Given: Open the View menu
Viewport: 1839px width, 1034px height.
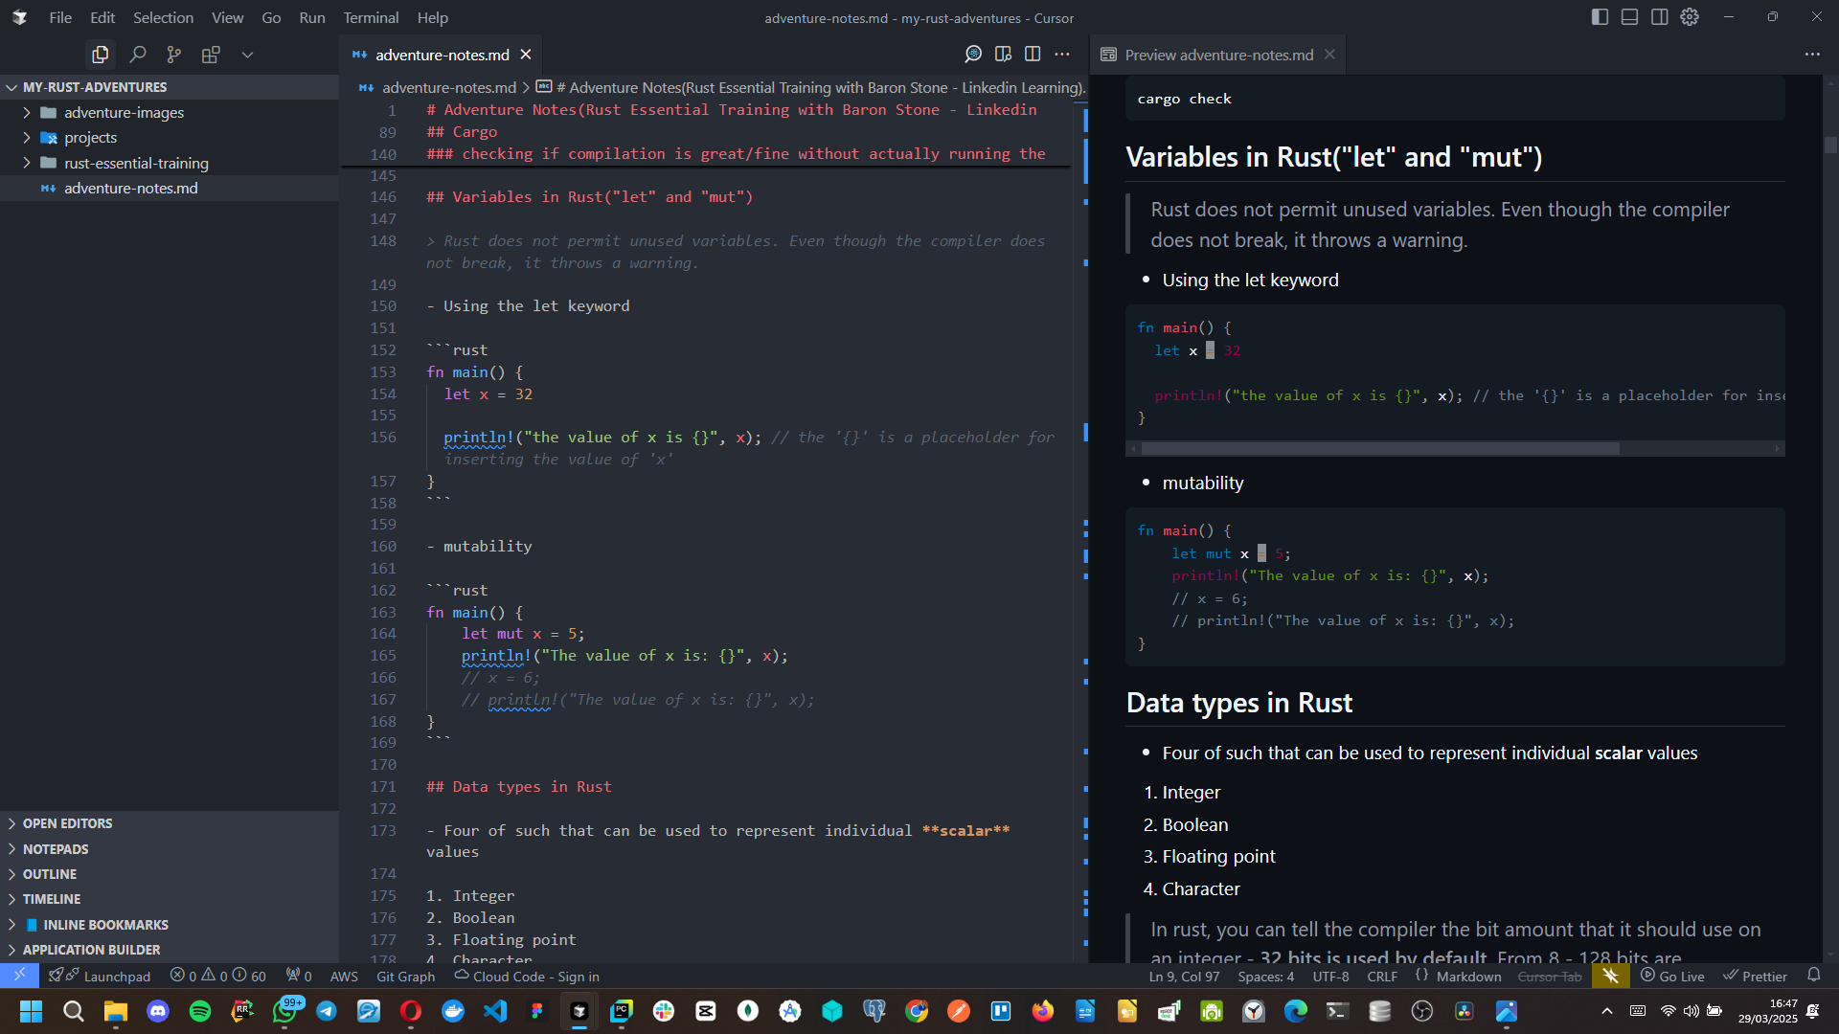Looking at the screenshot, I should tap(227, 17).
